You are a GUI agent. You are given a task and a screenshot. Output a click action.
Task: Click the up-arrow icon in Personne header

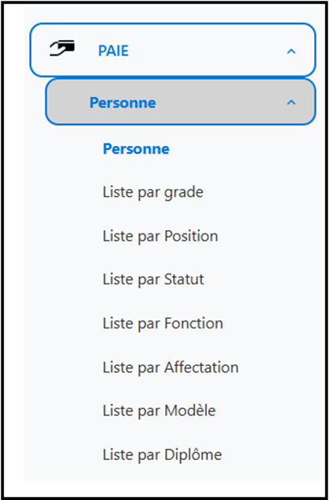[x=291, y=103]
